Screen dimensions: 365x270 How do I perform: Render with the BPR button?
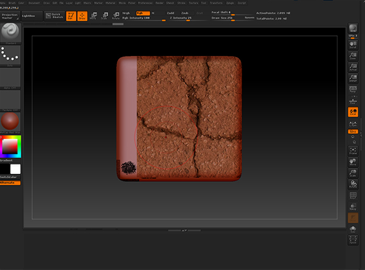tap(353, 28)
